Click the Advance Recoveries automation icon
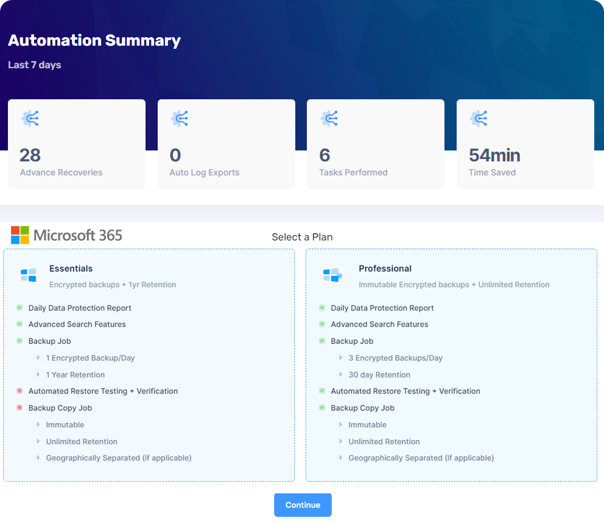604x522 pixels. (x=29, y=118)
